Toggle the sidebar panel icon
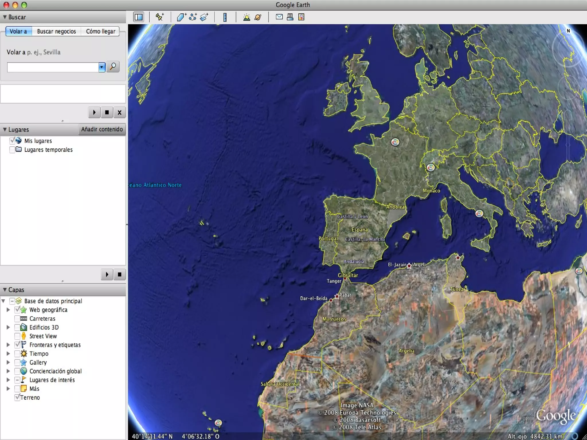The width and height of the screenshot is (587, 440). (139, 17)
